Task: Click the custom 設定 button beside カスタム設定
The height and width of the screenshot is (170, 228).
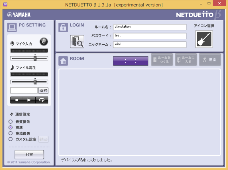Action: (43, 139)
